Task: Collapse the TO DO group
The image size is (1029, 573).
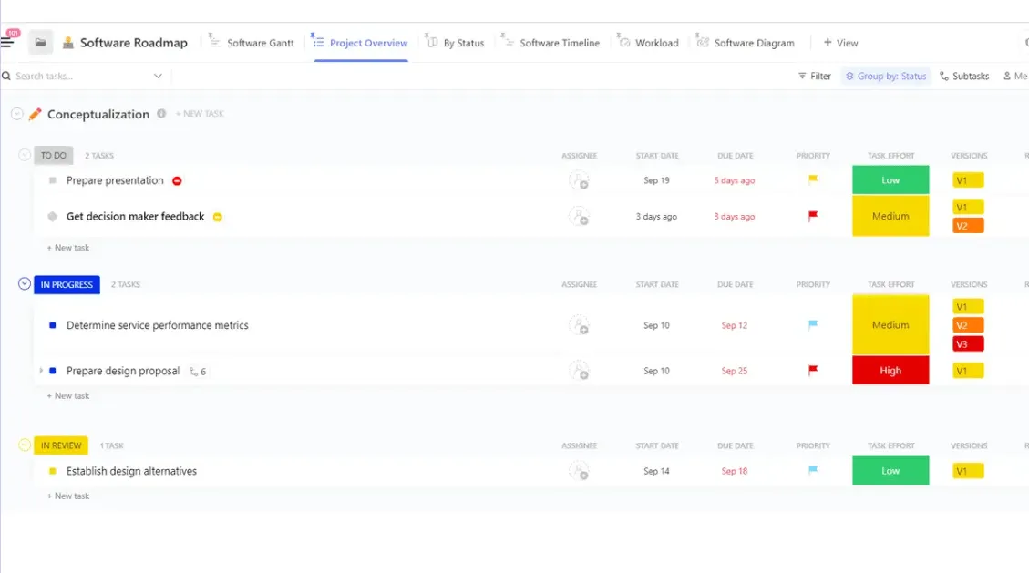Action: 25,156
